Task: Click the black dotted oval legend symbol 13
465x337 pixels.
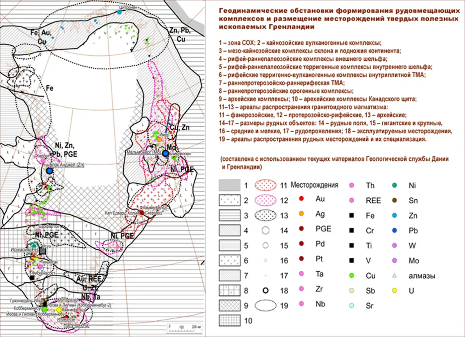Action: [265, 215]
